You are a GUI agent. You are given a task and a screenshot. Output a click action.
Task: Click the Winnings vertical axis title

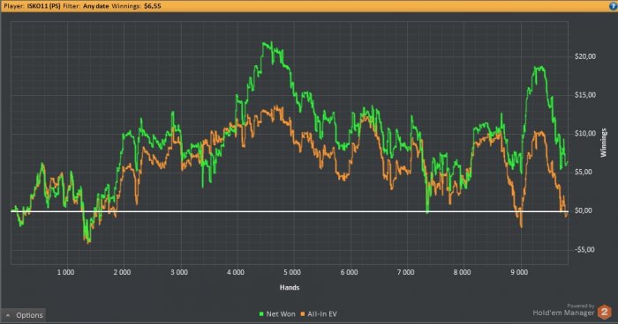click(603, 143)
